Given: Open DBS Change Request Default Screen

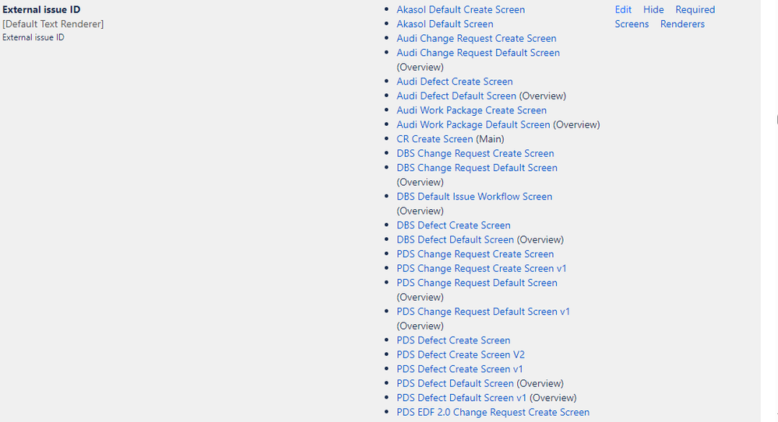Looking at the screenshot, I should 477,167.
